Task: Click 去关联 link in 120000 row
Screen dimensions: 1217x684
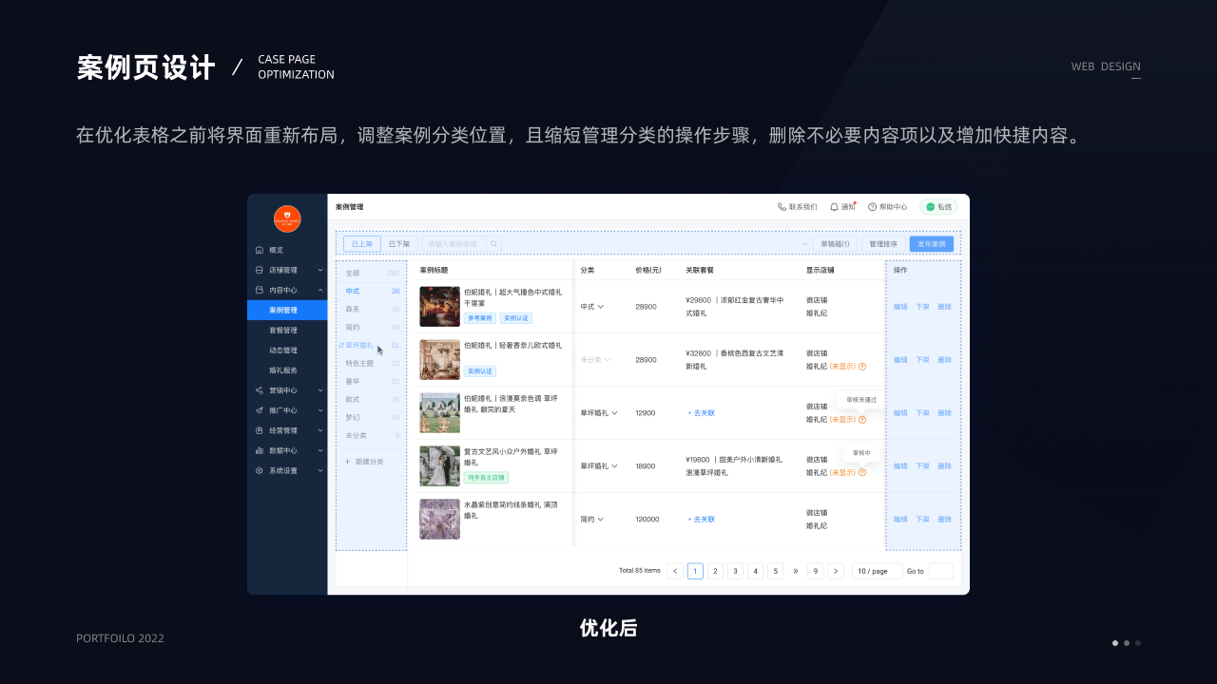Action: point(701,520)
